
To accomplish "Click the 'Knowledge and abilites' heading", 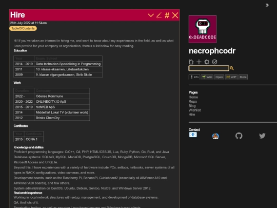I will [28, 147].
